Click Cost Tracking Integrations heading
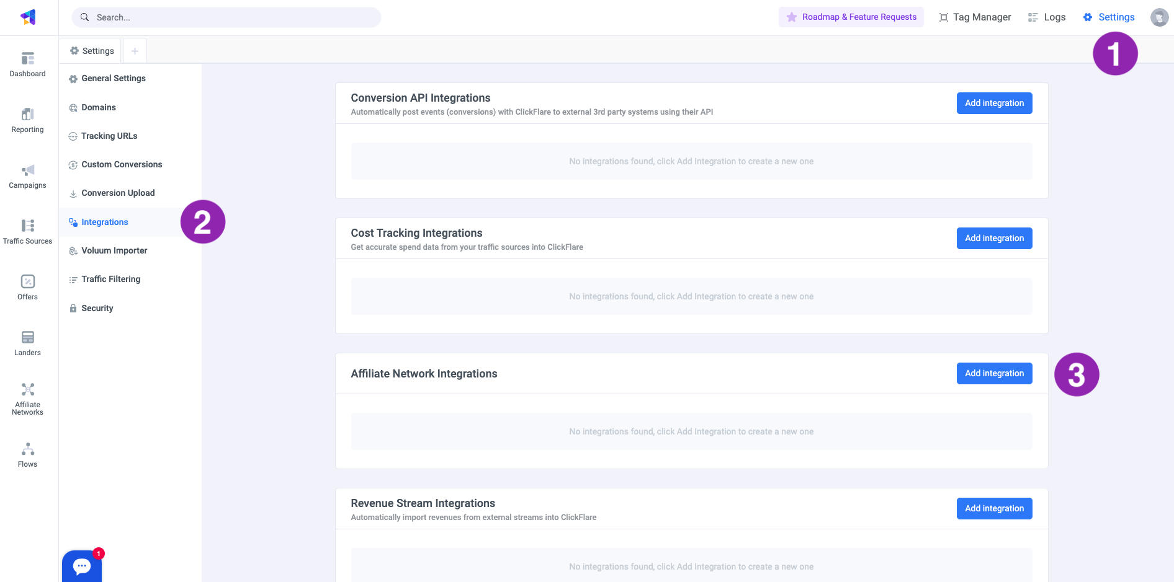The width and height of the screenshot is (1174, 582). [416, 233]
